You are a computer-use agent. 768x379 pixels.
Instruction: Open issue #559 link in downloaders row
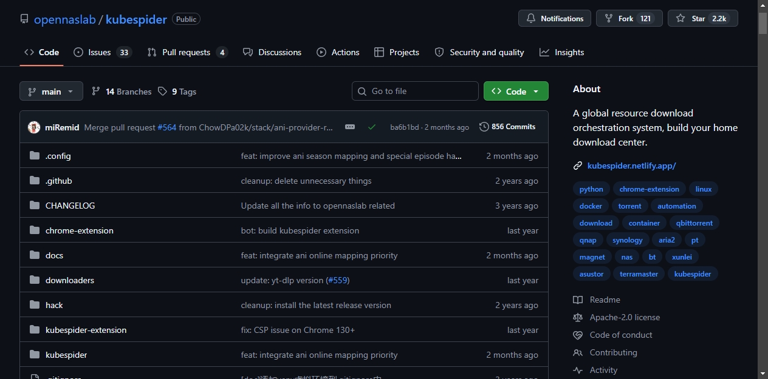pos(338,280)
